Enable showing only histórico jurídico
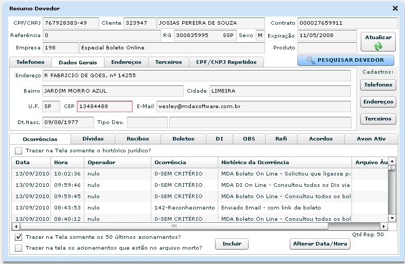Screen dimensions: 405x264 19,151
